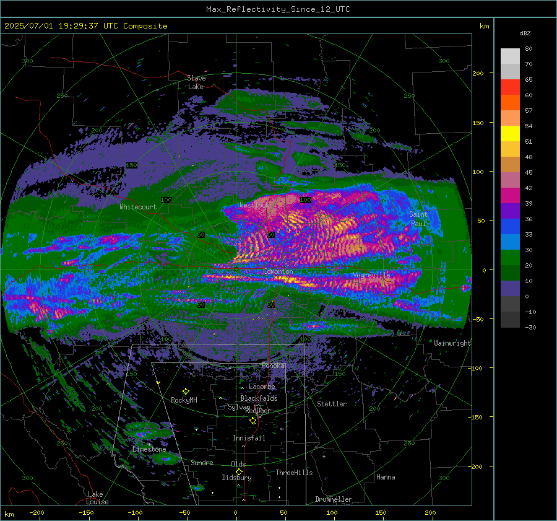Select the Whitecourt label
This screenshot has height=521, width=557.
point(138,207)
